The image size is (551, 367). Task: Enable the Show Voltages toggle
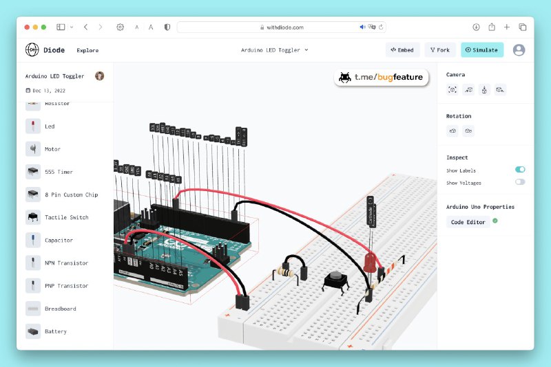520,182
